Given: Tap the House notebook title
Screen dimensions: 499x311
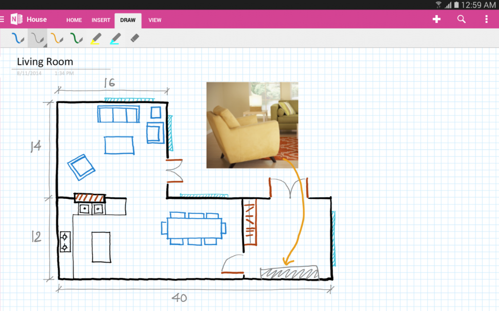Looking at the screenshot, I should (x=38, y=19).
